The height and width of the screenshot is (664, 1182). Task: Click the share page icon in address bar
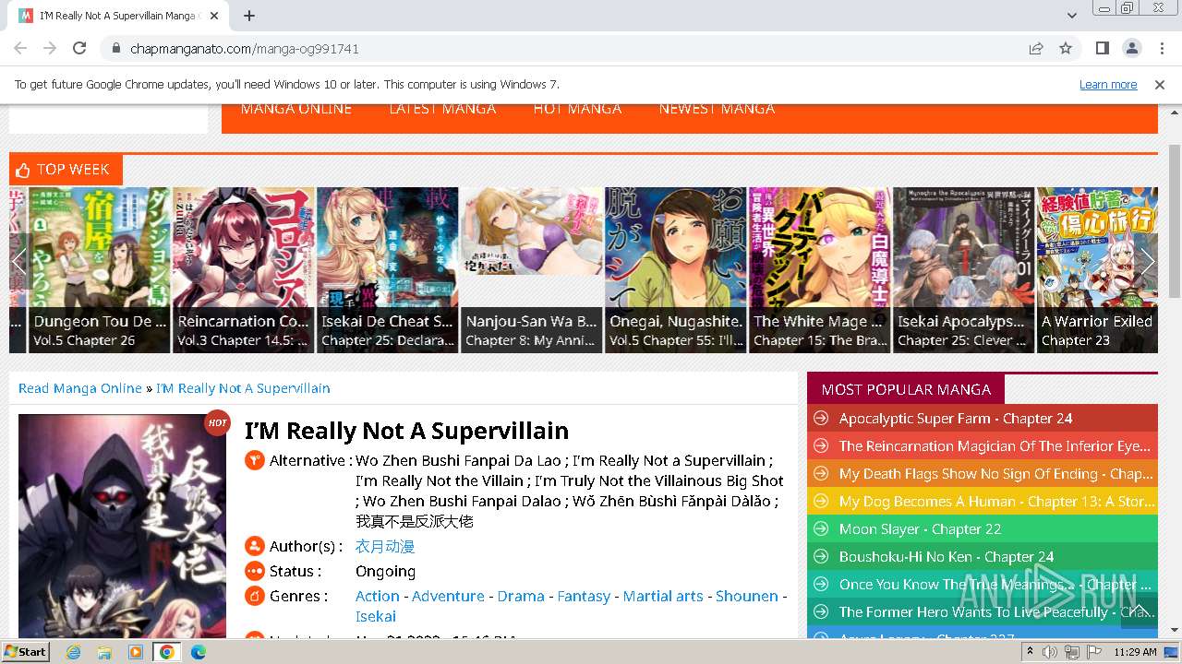coord(1036,48)
